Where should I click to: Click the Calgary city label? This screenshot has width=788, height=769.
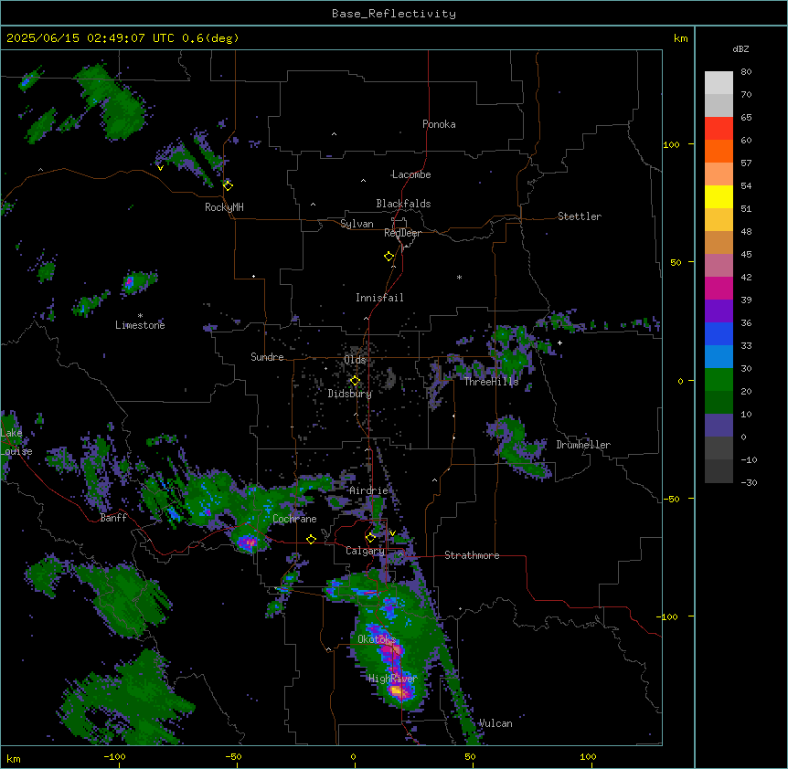[365, 551]
